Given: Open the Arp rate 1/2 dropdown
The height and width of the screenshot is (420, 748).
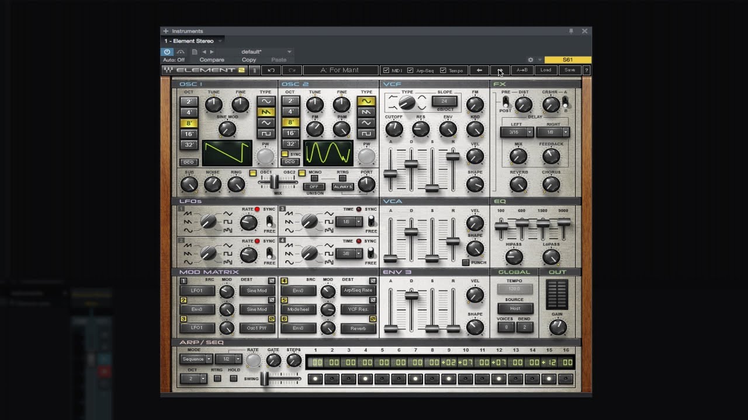Looking at the screenshot, I should (228, 359).
